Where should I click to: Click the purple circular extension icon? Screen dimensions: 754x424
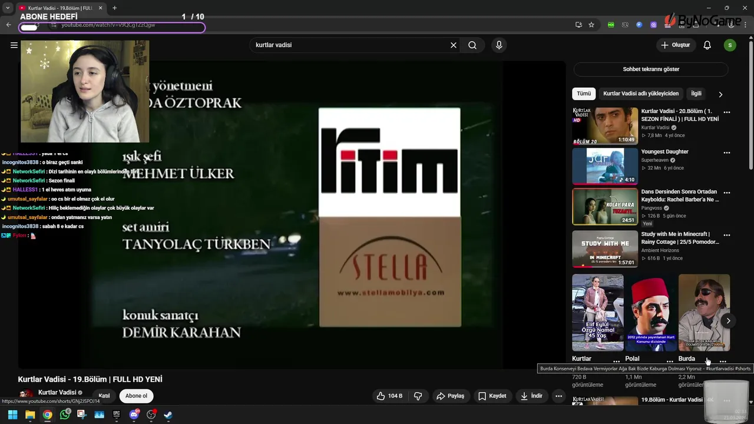[x=653, y=25]
